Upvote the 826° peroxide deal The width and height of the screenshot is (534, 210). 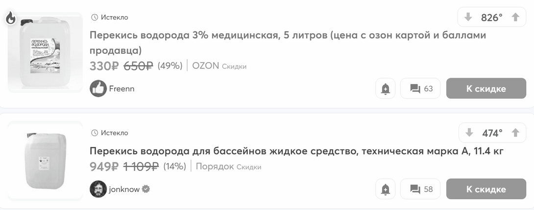coord(515,18)
